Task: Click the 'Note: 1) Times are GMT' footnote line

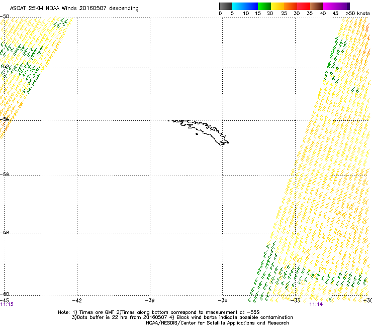Action: click(x=159, y=312)
